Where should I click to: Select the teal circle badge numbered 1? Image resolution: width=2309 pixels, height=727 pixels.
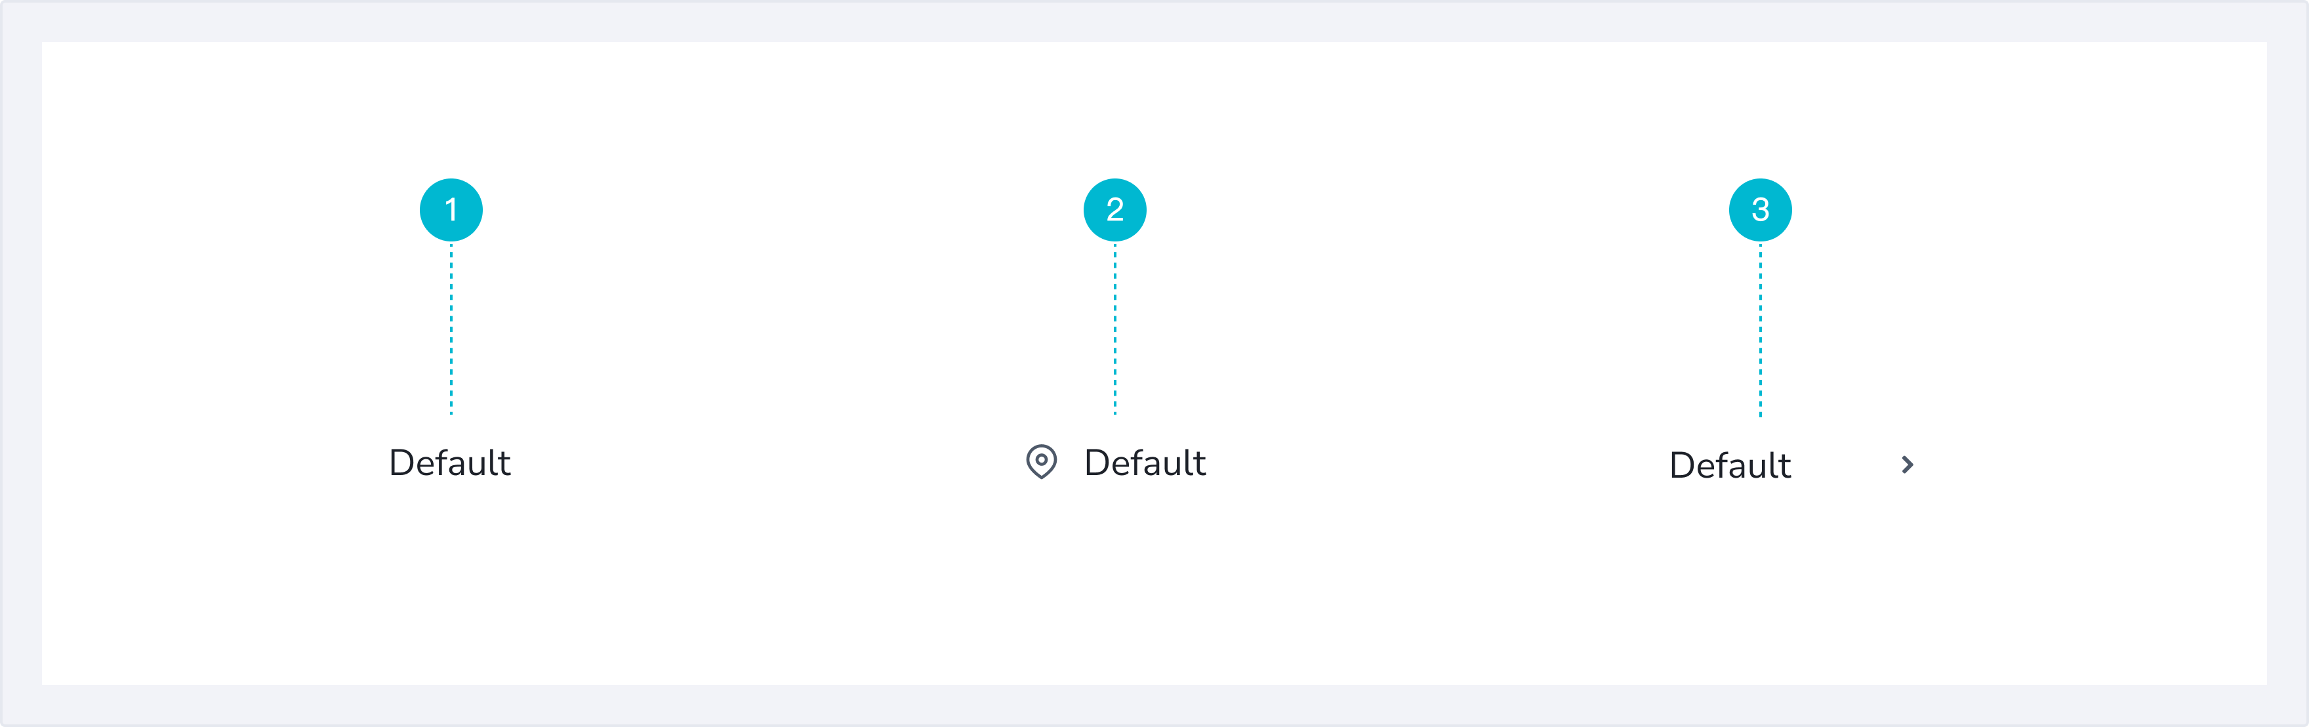coord(451,210)
